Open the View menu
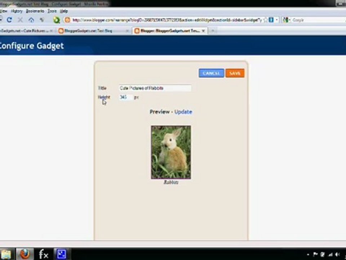The width and height of the screenshot is (346, 260). pos(4,11)
